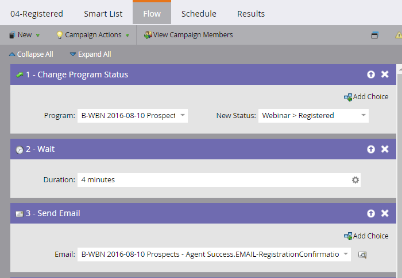Open Wait duration settings gear
This screenshot has width=402, height=278.
pyautogui.click(x=355, y=180)
